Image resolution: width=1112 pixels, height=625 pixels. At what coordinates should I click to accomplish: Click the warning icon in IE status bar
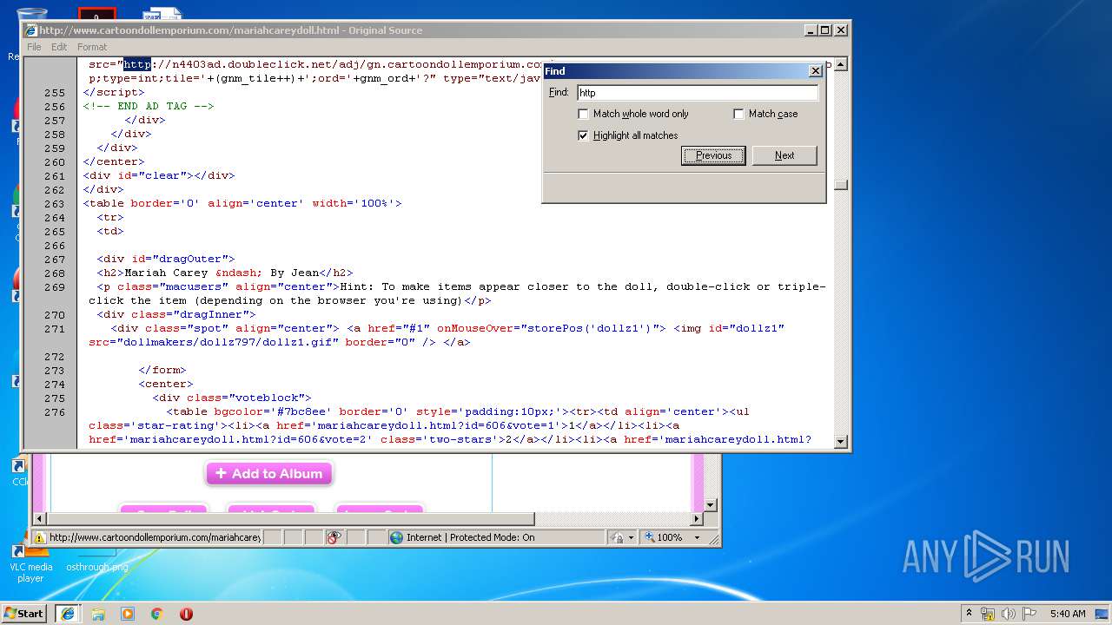pyautogui.click(x=39, y=537)
